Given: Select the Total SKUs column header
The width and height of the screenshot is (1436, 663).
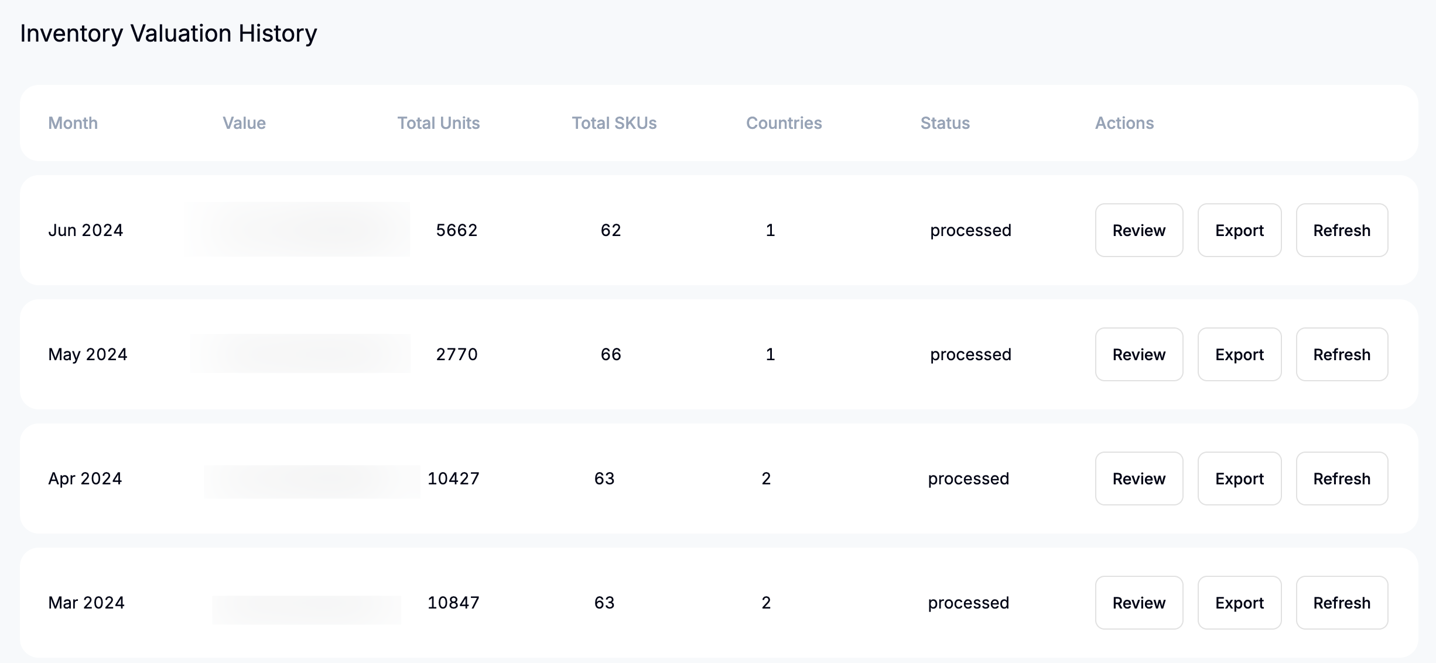Looking at the screenshot, I should pyautogui.click(x=614, y=123).
